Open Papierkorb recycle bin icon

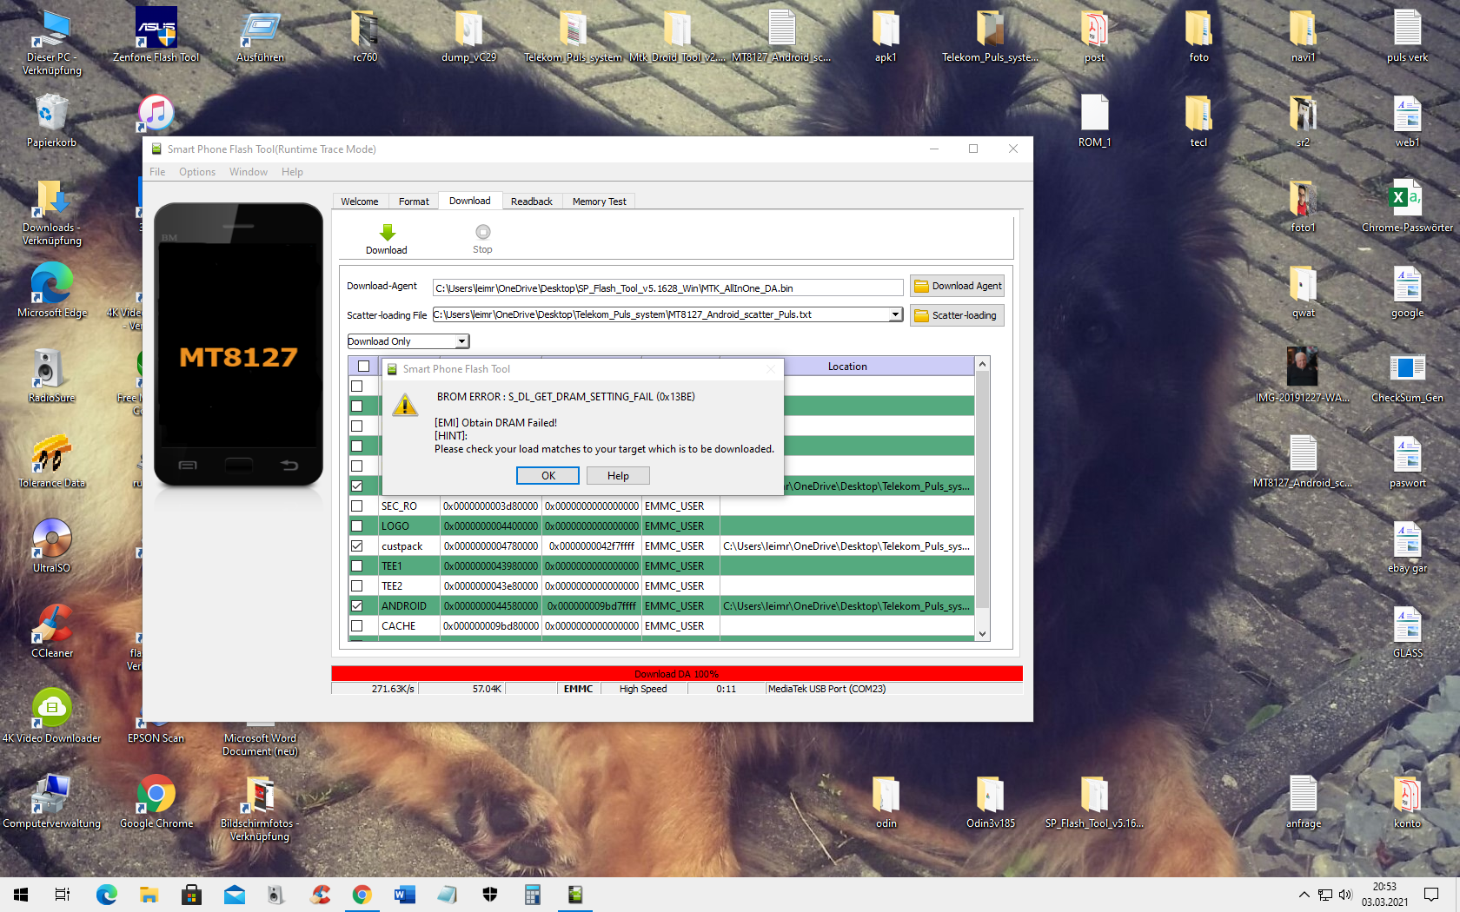click(51, 122)
